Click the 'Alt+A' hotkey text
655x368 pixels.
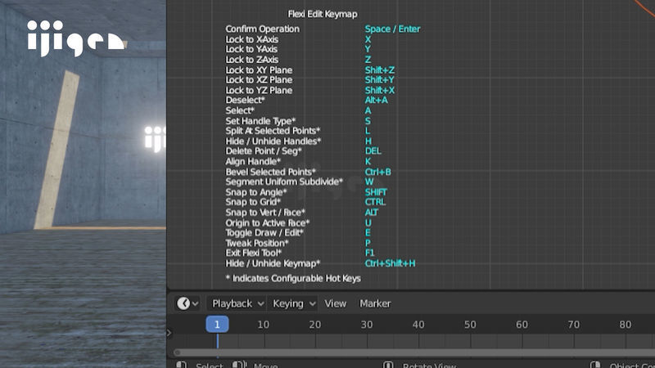376,100
